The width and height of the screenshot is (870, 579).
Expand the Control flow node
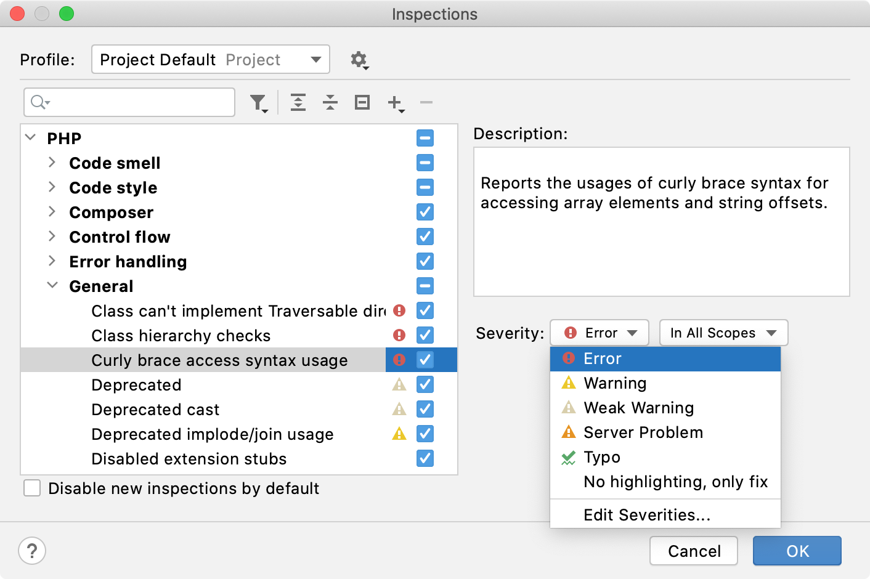[x=52, y=237]
